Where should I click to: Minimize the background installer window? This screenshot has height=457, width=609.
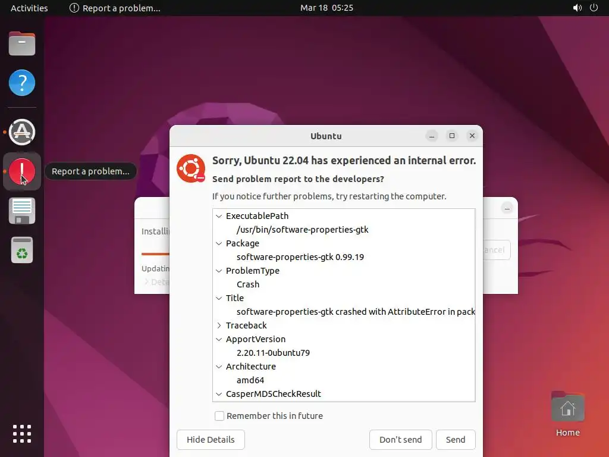[x=507, y=208]
